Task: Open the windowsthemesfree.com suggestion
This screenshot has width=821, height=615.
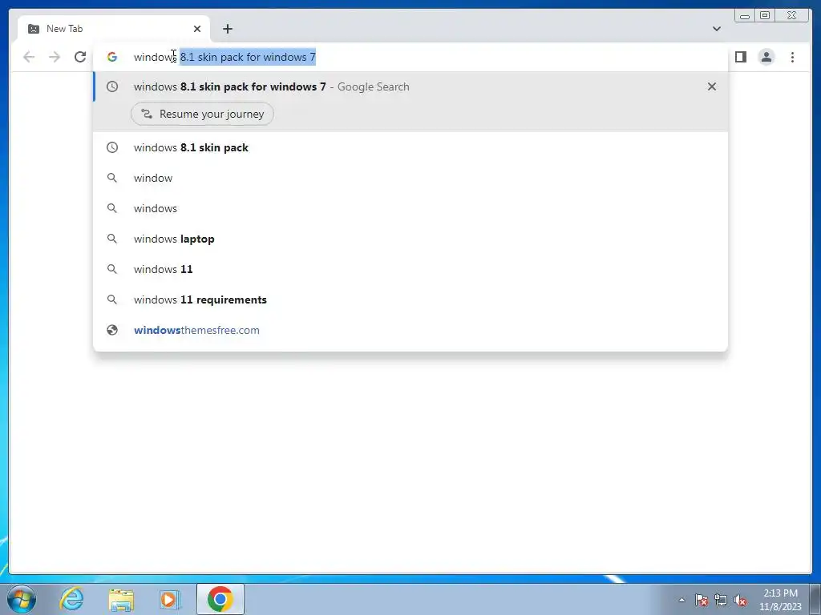Action: tap(410, 330)
